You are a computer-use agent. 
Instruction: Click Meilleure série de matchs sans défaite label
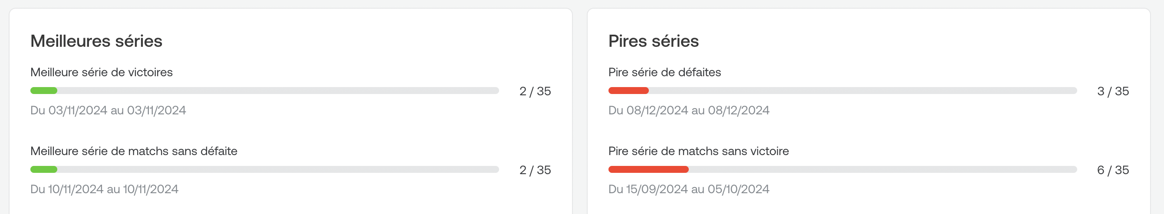coord(134,151)
